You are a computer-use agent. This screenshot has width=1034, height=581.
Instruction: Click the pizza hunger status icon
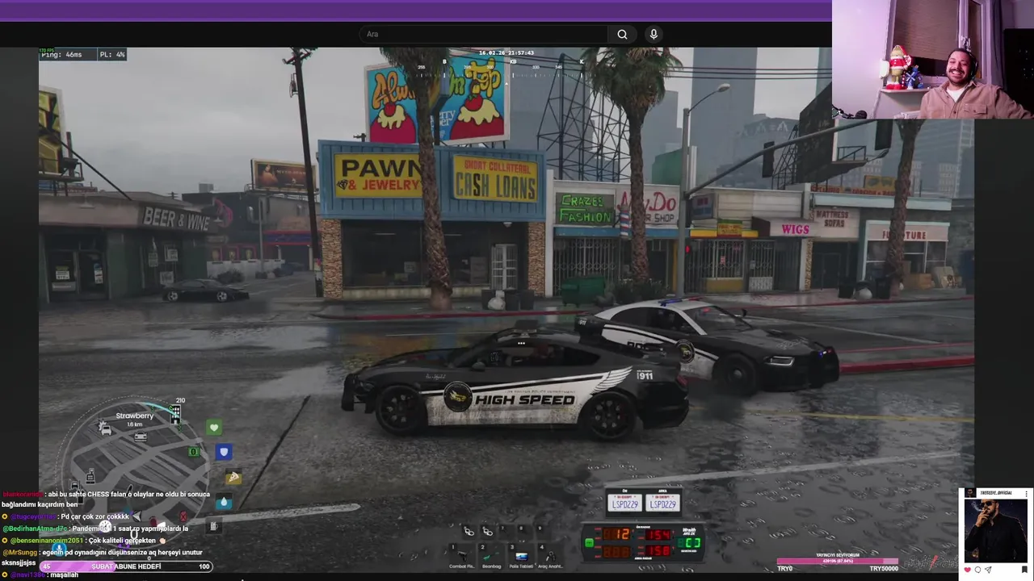tap(233, 478)
